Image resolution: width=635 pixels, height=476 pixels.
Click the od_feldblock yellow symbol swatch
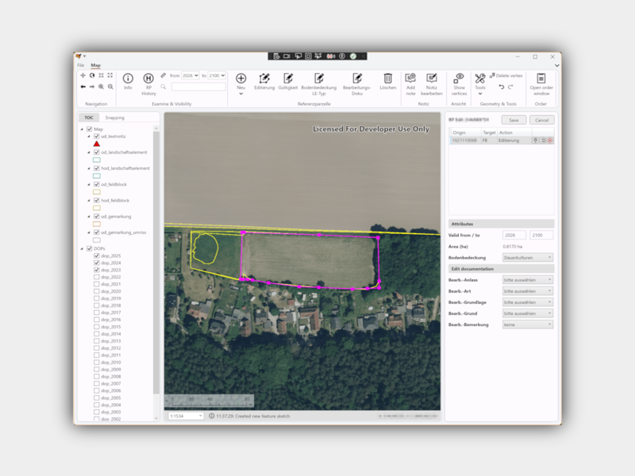96,192
